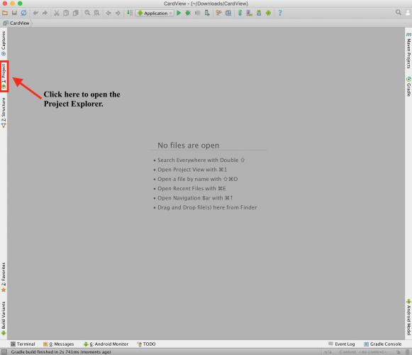Click the Hector inspector icon in status bar
The image size is (412, 355).
[407, 352]
